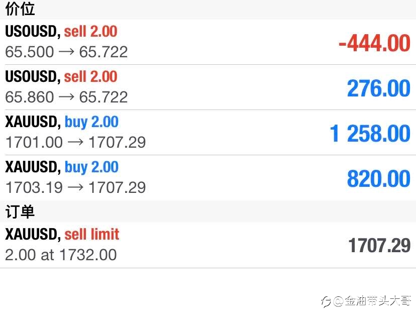This screenshot has height=321, width=416.
Task: Click the 订单 section header
Action: 20,211
